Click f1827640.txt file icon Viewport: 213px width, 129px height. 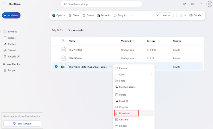pyautogui.click(x=64, y=50)
